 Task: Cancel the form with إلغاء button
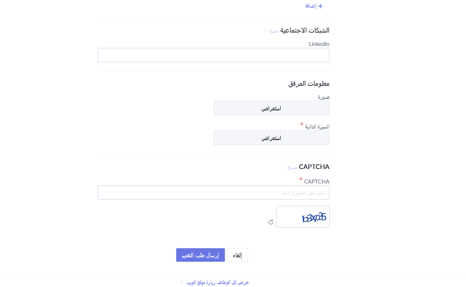coord(238,255)
